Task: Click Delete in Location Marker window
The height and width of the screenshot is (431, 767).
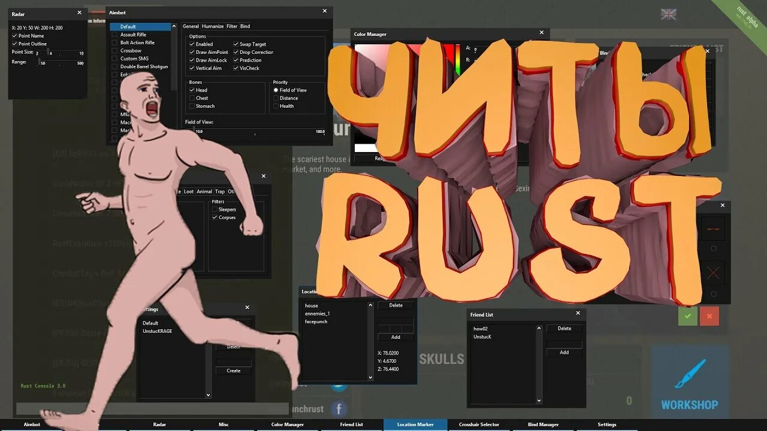Action: pyautogui.click(x=396, y=305)
